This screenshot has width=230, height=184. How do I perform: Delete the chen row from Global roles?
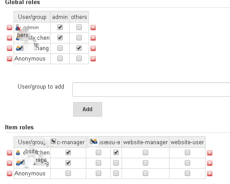point(9,38)
